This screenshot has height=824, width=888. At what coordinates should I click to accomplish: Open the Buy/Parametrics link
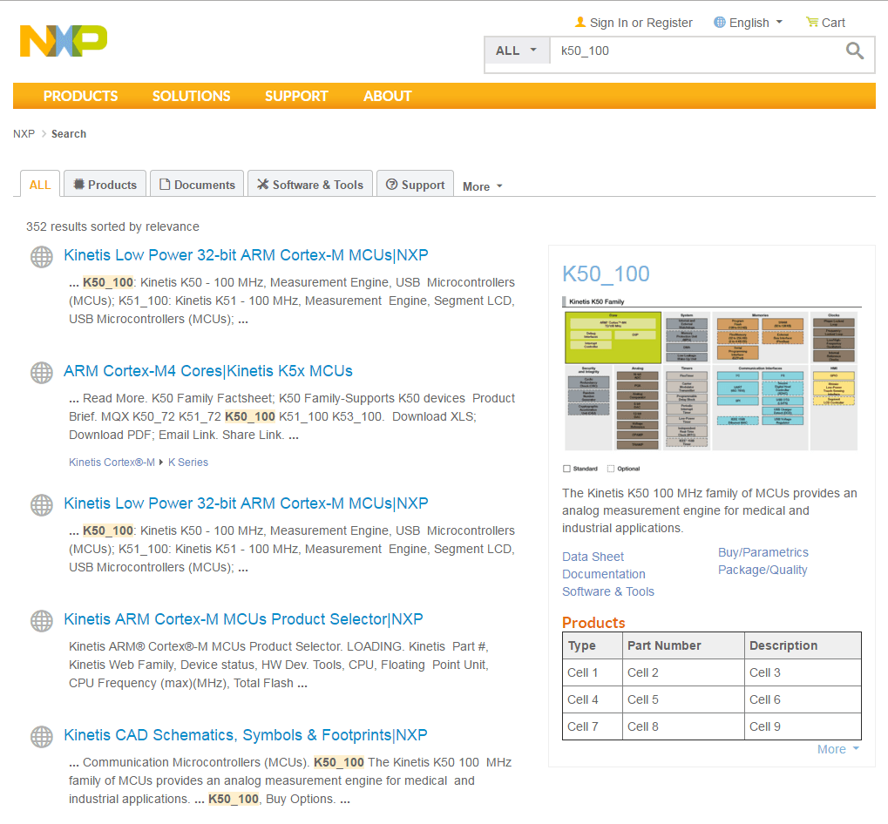click(763, 553)
